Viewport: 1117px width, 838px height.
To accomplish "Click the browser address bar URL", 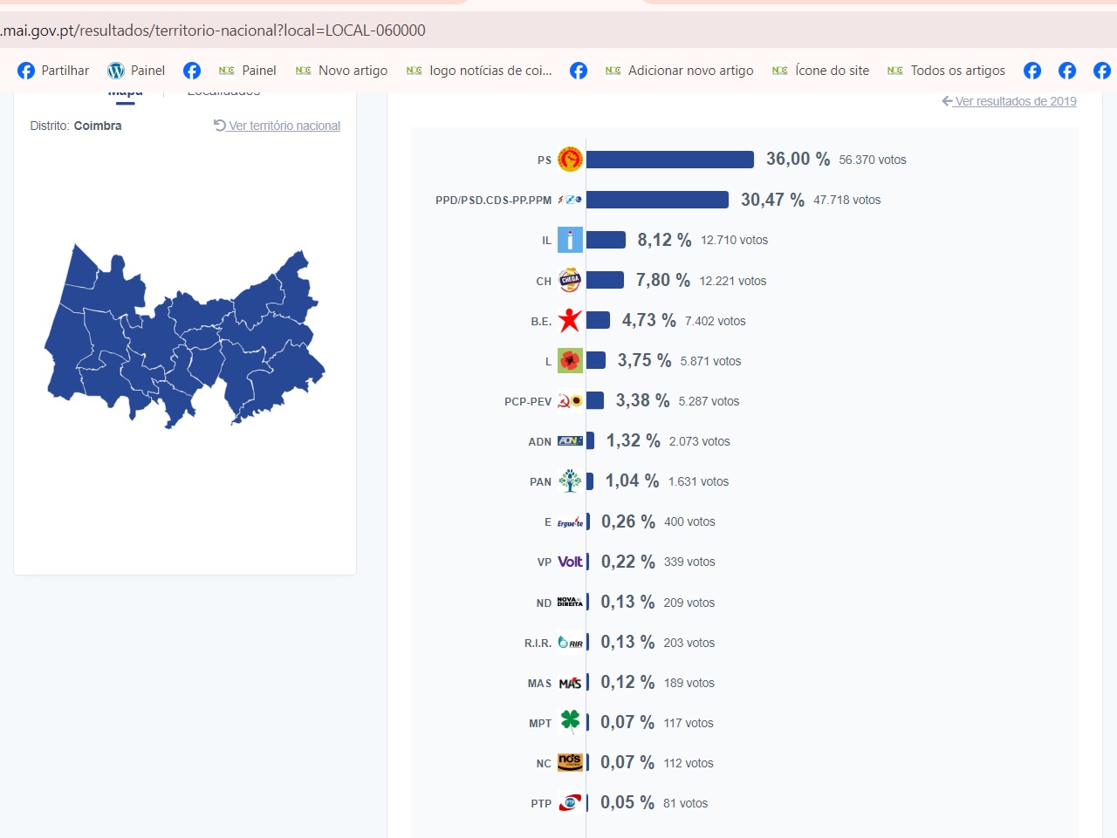I will tap(214, 31).
